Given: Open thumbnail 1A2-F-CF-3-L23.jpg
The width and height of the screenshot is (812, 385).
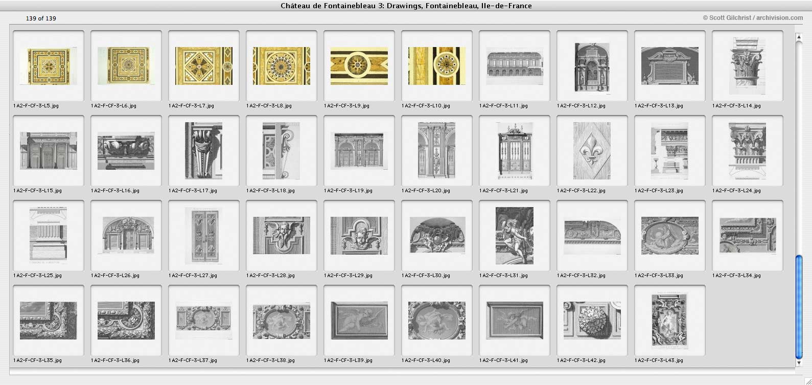Looking at the screenshot, I should coord(670,151).
